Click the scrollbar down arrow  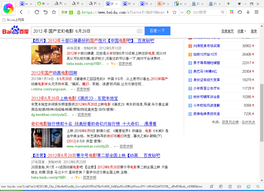(x=262, y=181)
